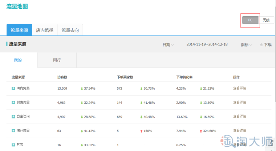Select the 我的 sub-tab
Viewport: 276px width, 151px height.
pos(18,60)
